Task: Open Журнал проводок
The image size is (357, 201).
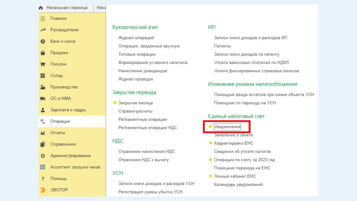Action: (135, 79)
